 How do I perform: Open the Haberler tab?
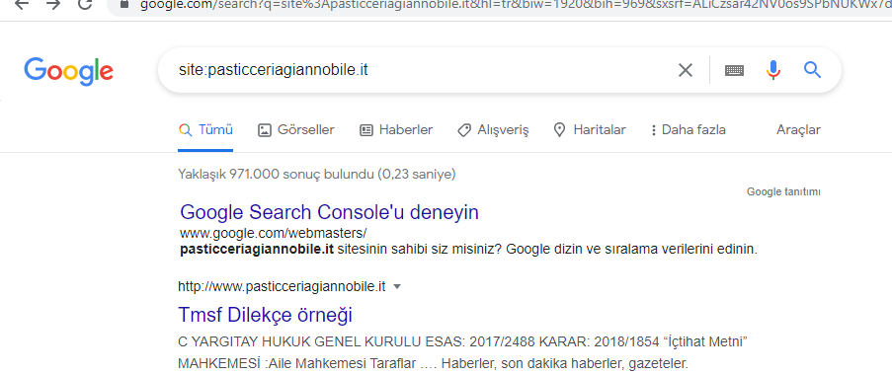(x=396, y=130)
